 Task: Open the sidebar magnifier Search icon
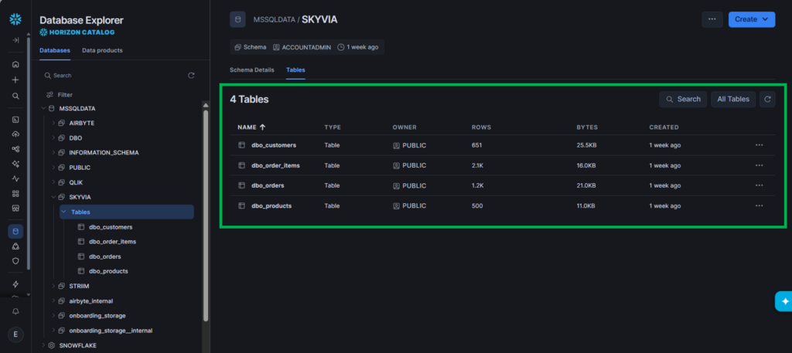click(15, 96)
